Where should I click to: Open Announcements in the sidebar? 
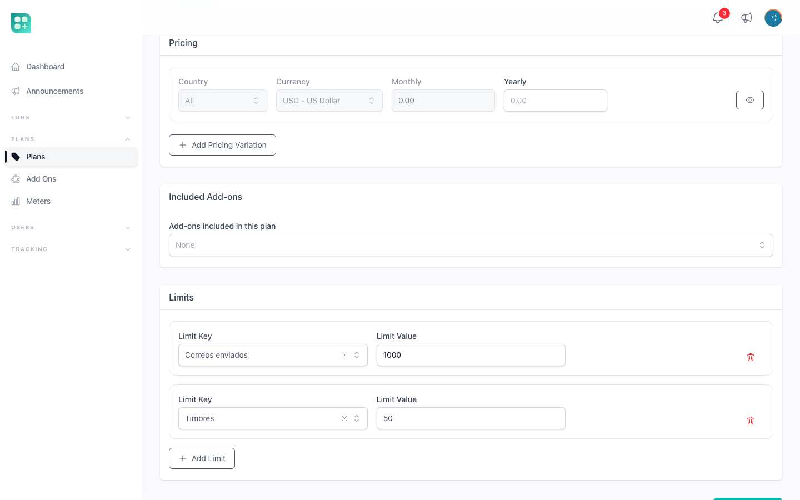tap(71, 91)
